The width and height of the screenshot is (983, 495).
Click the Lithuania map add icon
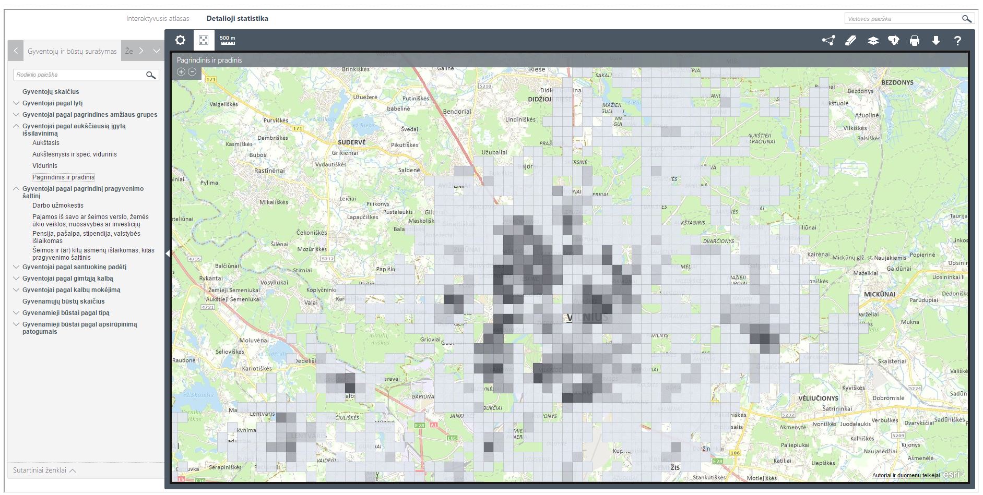point(894,41)
